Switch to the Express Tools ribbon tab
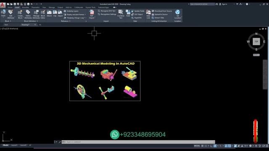Screen dimensions: 269x151 (90, 8)
